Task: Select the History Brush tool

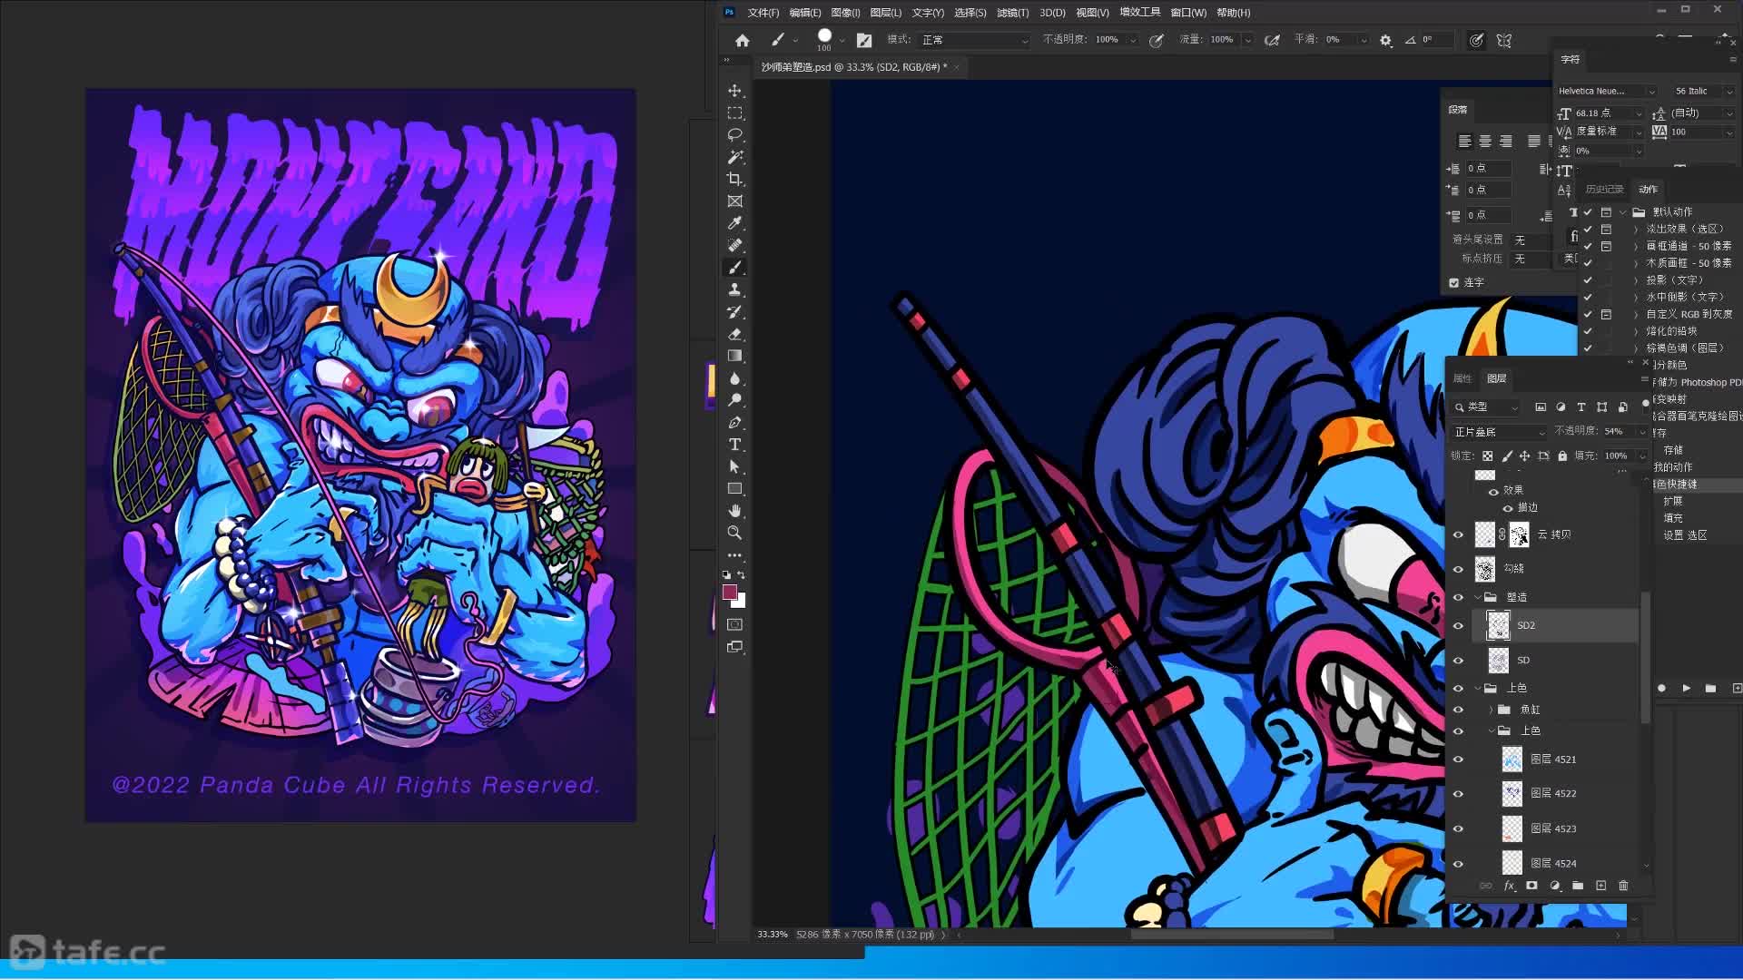Action: pyautogui.click(x=735, y=312)
